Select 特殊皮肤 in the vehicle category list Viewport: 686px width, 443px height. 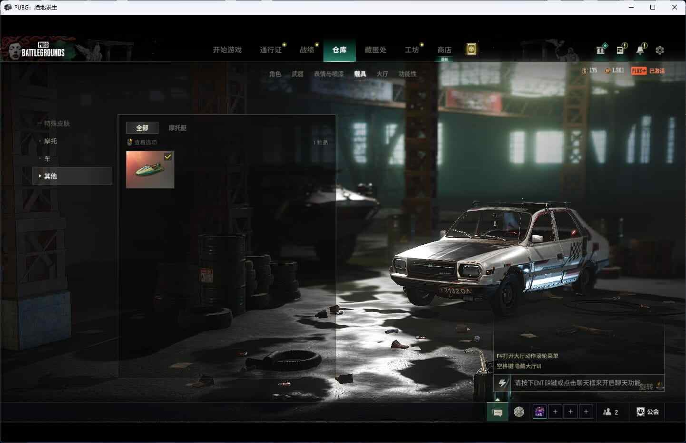pyautogui.click(x=57, y=124)
